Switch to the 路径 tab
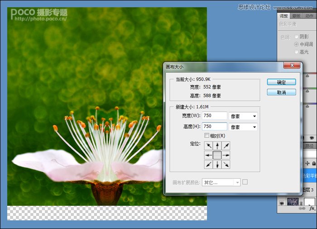The height and width of the screenshot is (229, 317). click(309, 146)
